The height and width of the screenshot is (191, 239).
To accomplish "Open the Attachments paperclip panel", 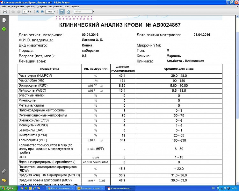I will (x=4, y=171).
